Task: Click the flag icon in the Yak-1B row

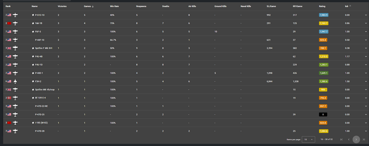Action: coord(9,23)
